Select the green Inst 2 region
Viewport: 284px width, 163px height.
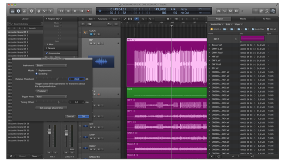166,93
